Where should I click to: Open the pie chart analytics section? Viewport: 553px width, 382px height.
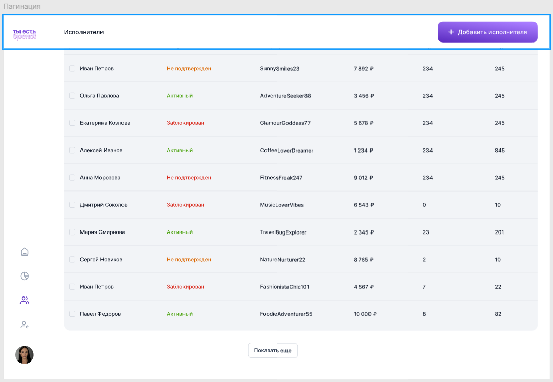(x=24, y=276)
